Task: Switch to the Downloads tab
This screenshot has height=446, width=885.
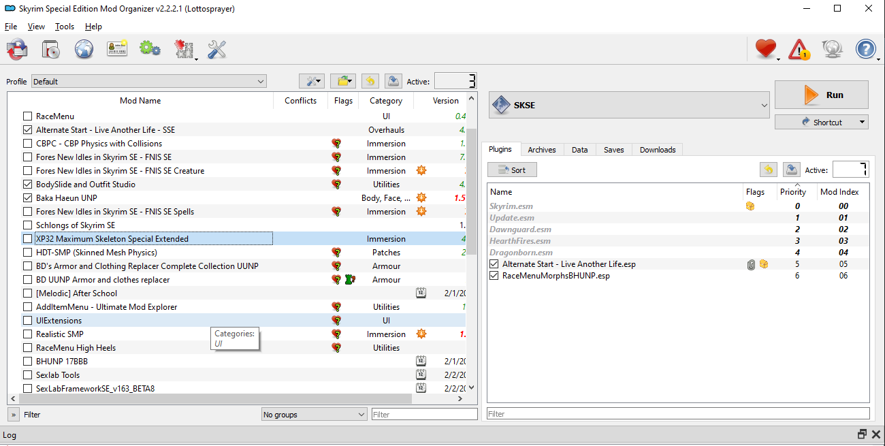Action: (x=658, y=150)
